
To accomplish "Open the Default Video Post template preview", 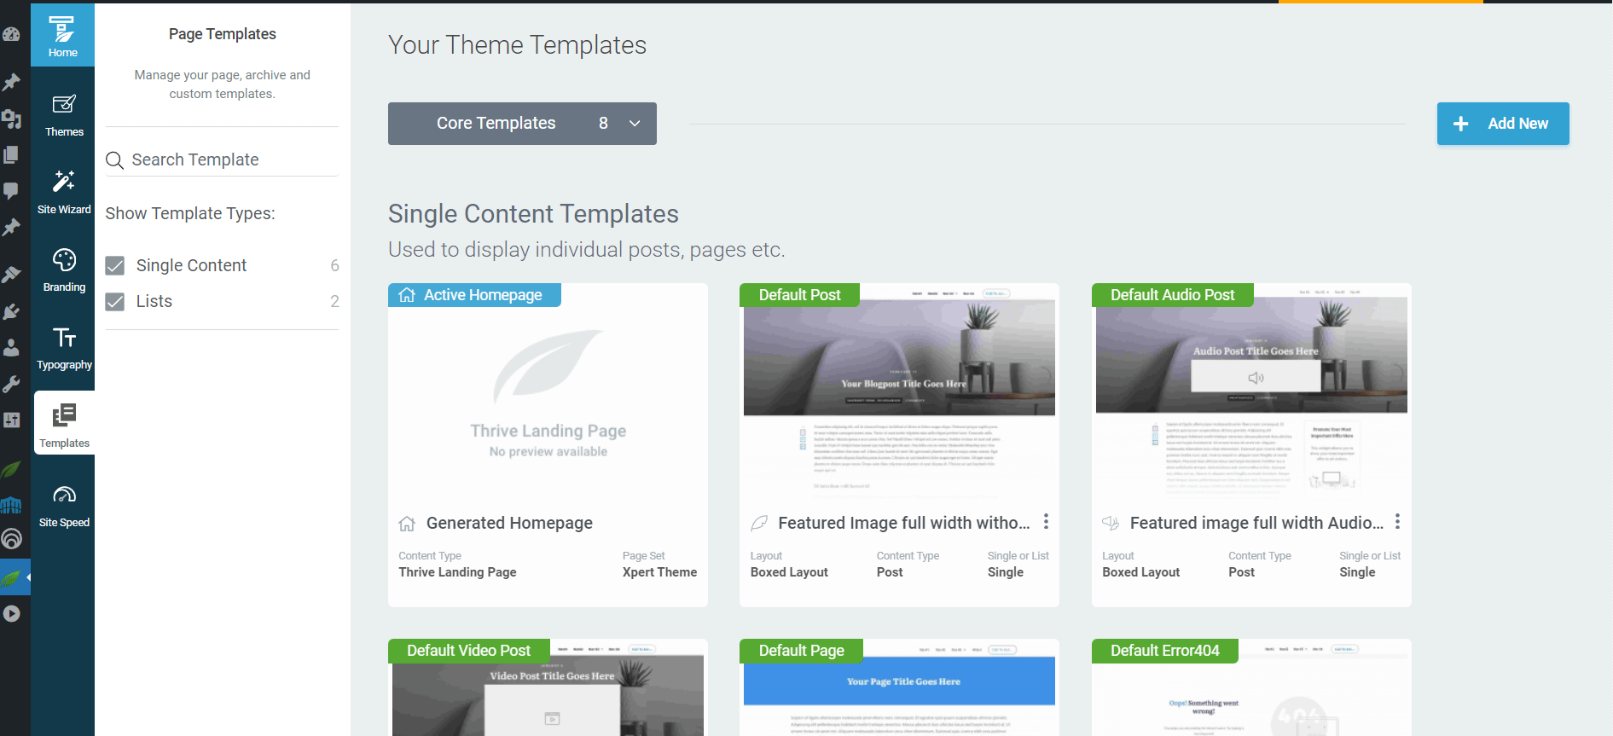I will tap(548, 687).
